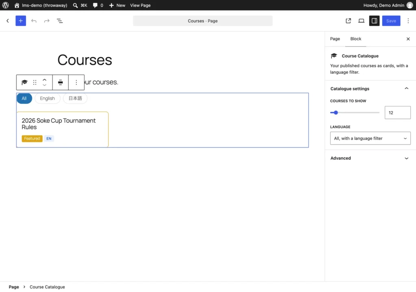Redo the last undone change

click(47, 21)
